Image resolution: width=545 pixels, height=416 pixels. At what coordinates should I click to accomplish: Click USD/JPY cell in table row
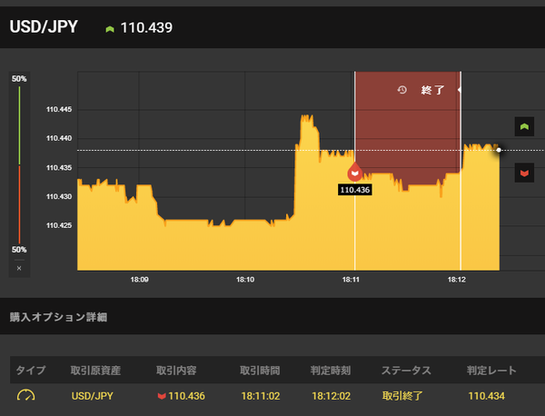(x=92, y=396)
